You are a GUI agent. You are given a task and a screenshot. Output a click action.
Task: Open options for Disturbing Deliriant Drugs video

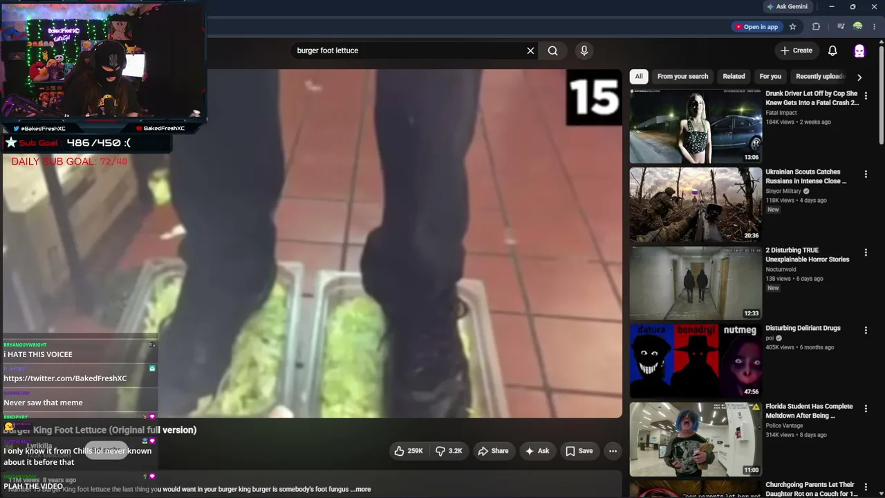tap(866, 331)
